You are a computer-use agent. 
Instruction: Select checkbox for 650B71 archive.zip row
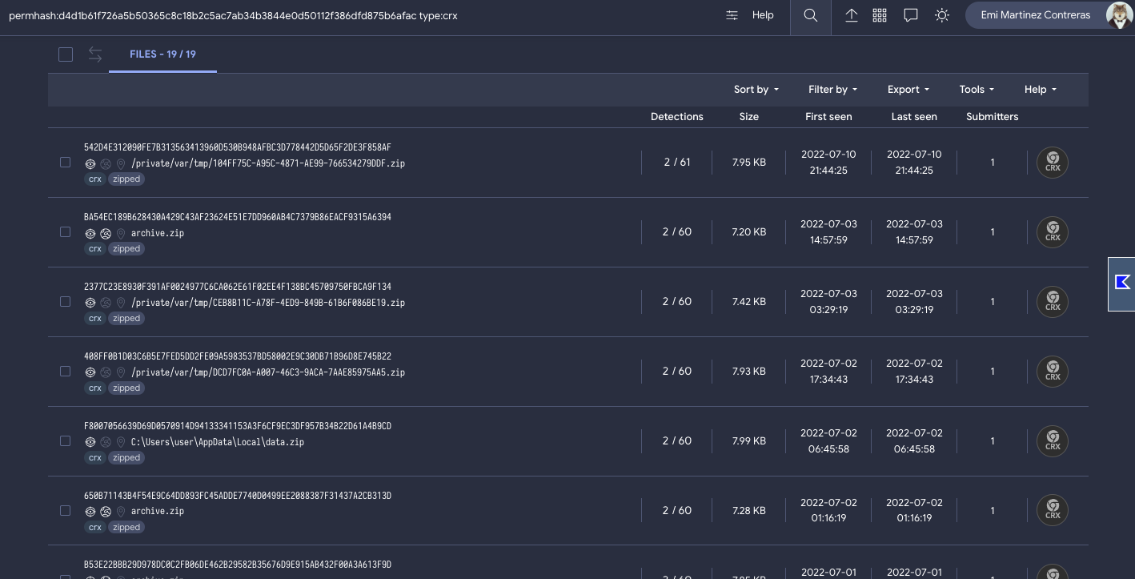66,510
